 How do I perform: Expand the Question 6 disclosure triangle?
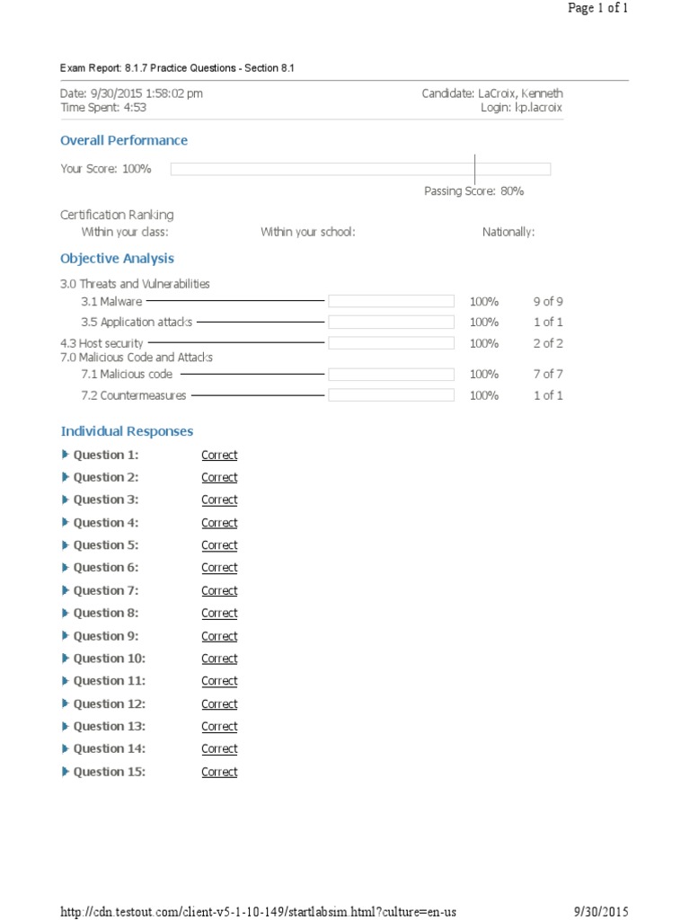(x=65, y=568)
